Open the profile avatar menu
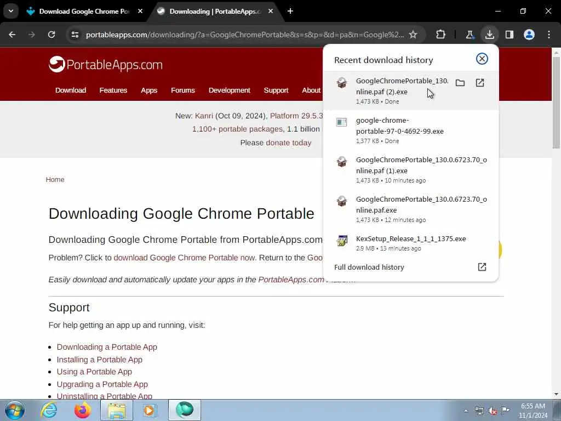The height and width of the screenshot is (421, 561). (529, 35)
